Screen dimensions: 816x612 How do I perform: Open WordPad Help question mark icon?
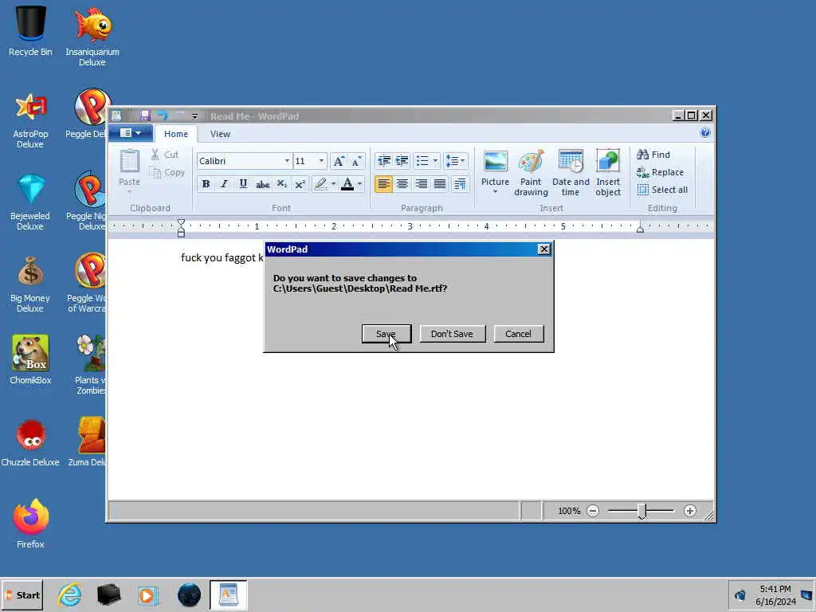tap(705, 133)
